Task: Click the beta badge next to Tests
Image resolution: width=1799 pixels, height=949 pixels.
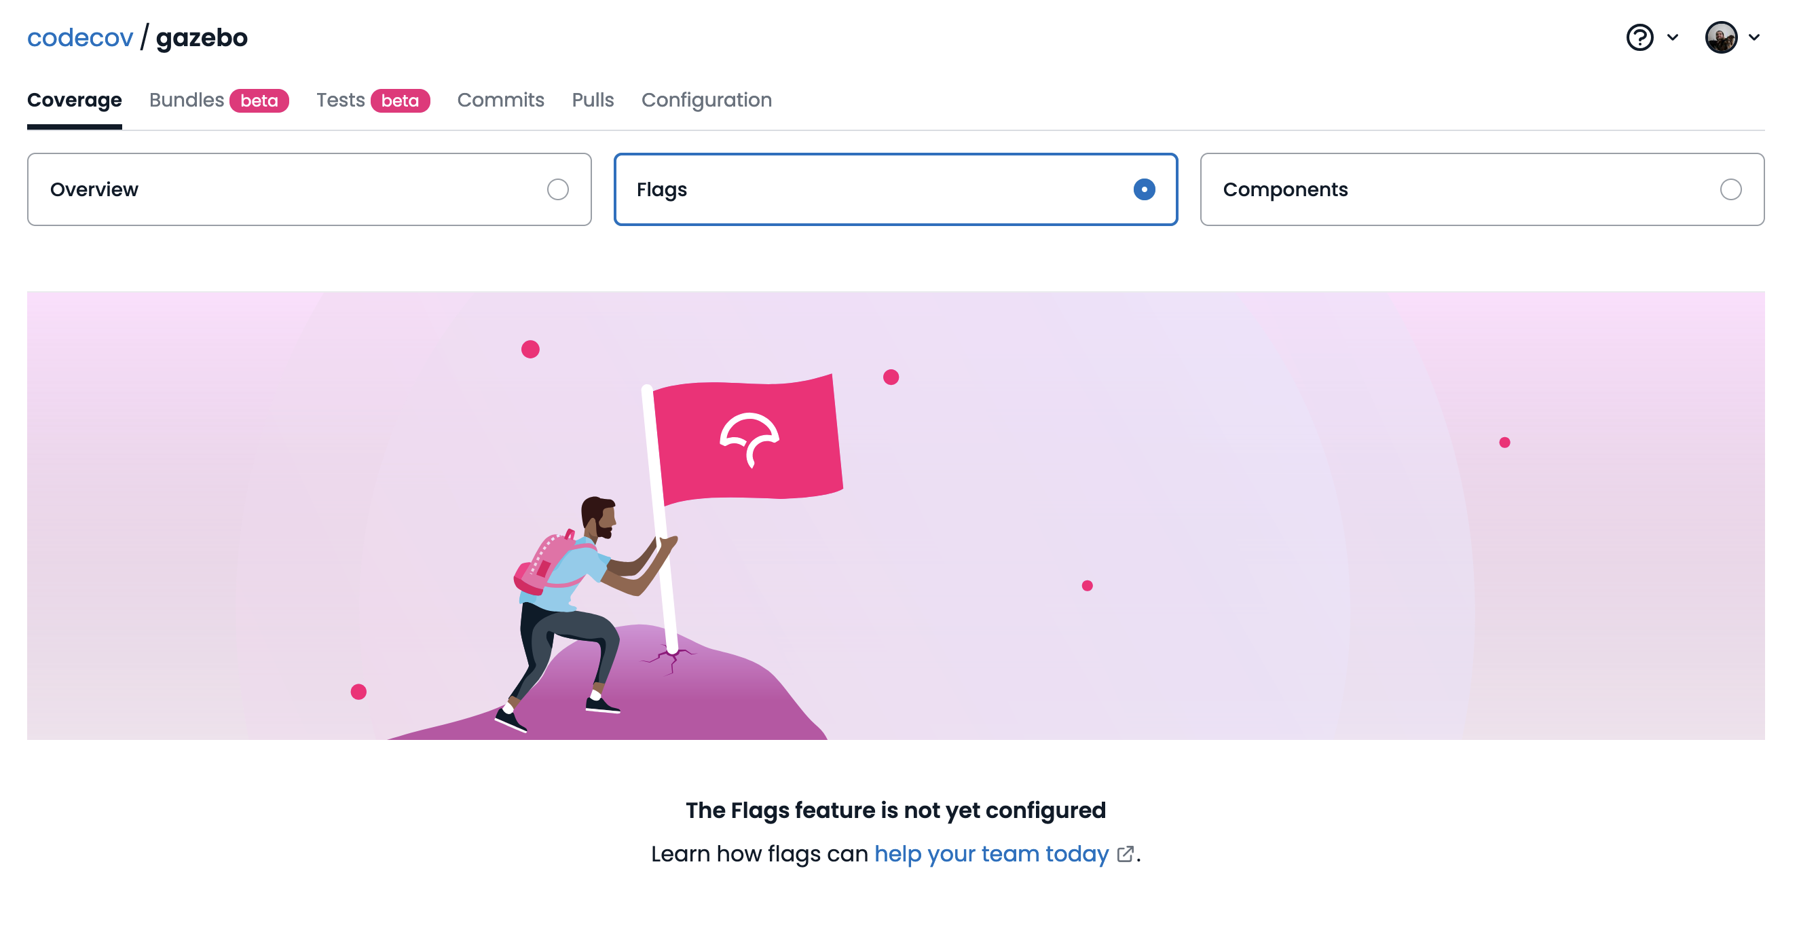Action: (x=400, y=100)
